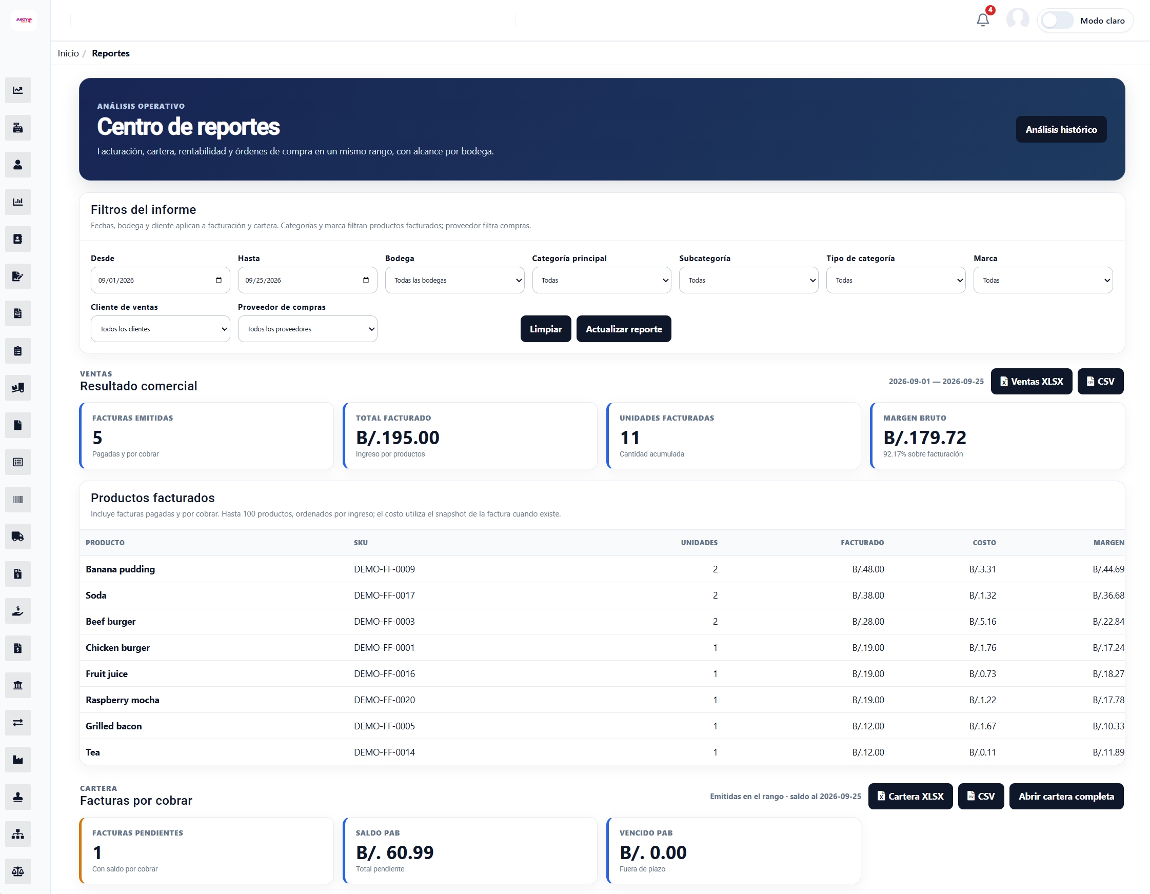Click the Limpiar button
Image resolution: width=1150 pixels, height=894 pixels.
pos(546,329)
